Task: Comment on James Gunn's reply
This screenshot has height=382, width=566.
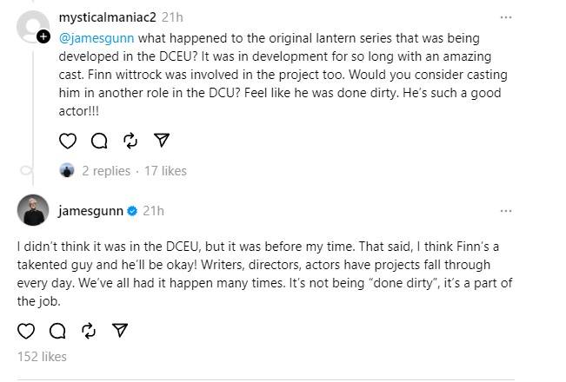Action: tap(57, 329)
